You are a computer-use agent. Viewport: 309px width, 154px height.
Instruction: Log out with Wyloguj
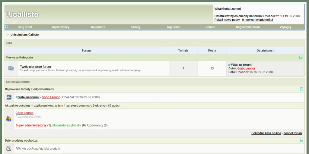285,27
